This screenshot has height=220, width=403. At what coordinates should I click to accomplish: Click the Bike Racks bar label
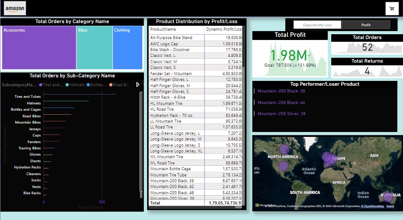32,193
